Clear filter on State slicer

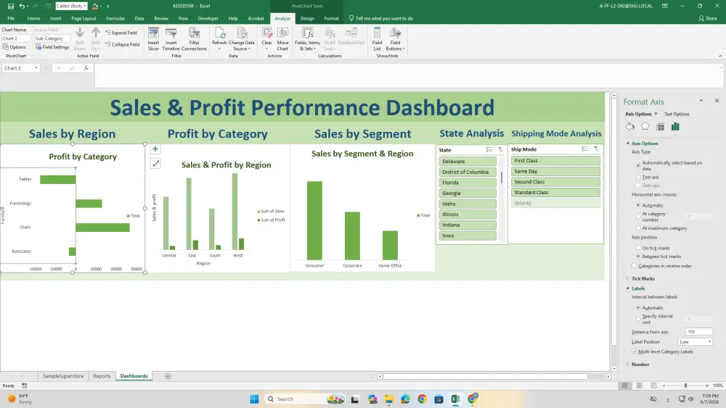500,150
